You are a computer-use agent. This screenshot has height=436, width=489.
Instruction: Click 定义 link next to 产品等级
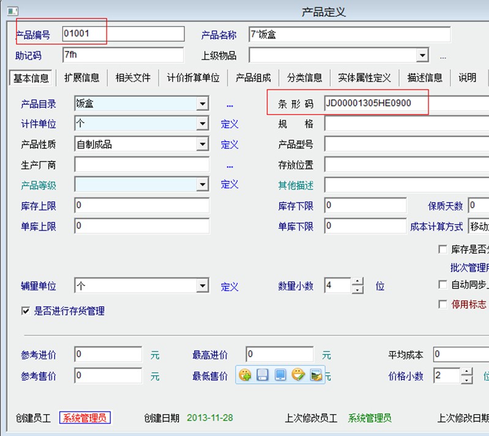[230, 184]
